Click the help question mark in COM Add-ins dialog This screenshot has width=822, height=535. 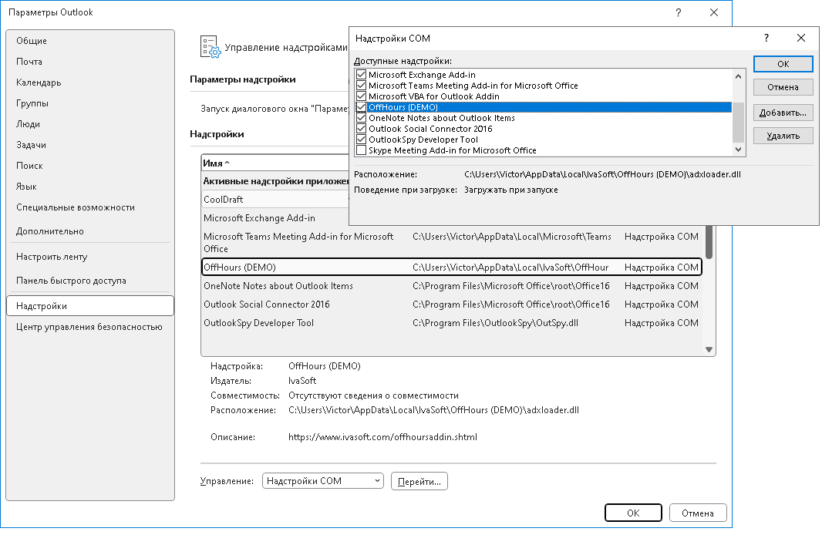coord(766,38)
